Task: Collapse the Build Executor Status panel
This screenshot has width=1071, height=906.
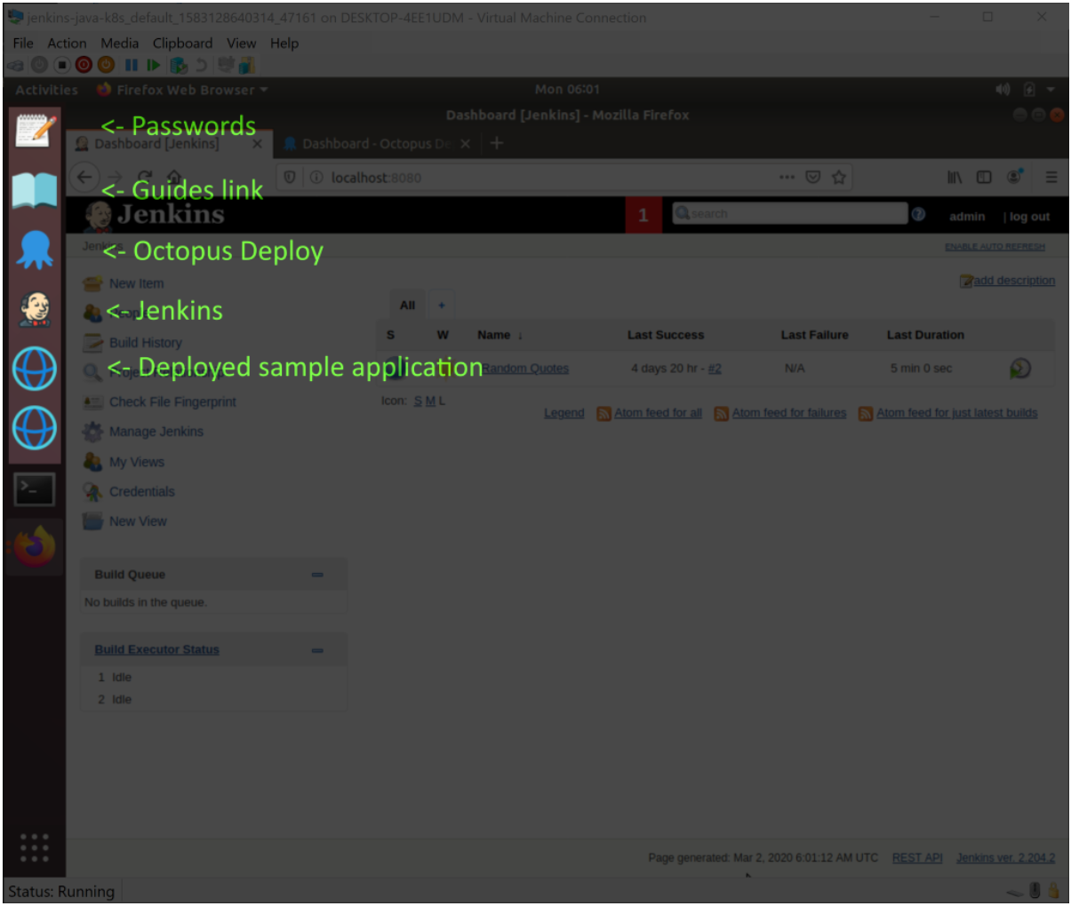Action: (x=317, y=650)
